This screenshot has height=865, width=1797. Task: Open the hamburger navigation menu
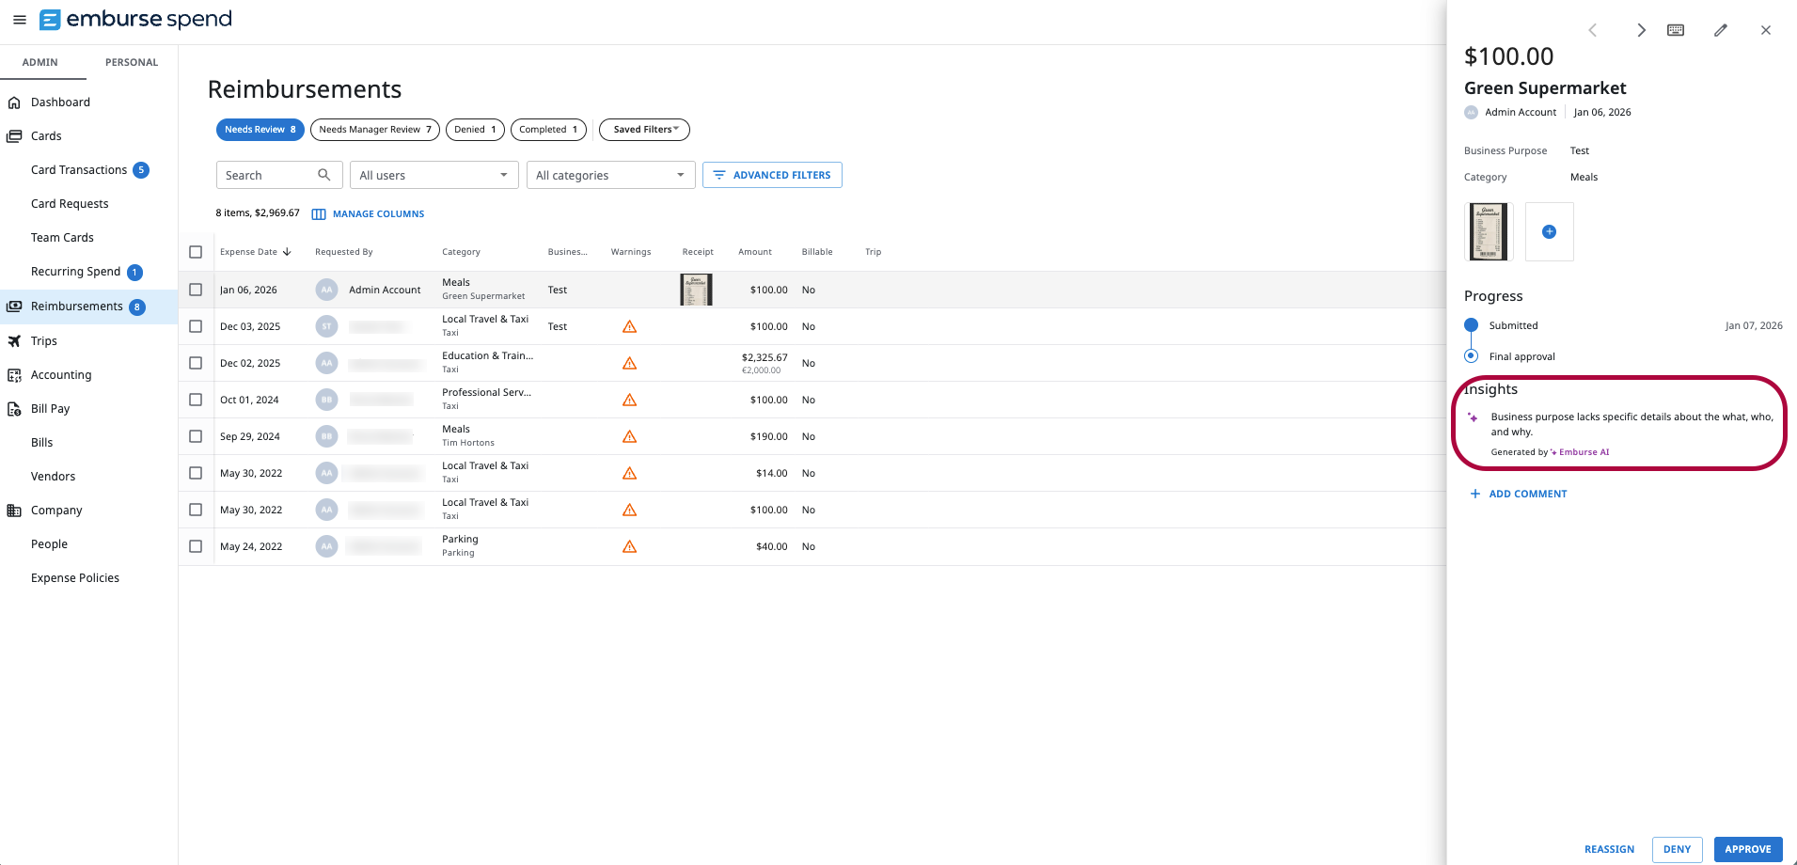point(19,20)
